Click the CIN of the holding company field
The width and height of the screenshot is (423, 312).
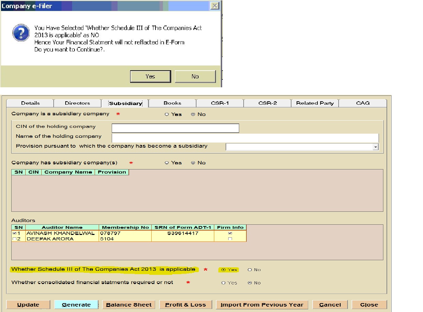175,128
